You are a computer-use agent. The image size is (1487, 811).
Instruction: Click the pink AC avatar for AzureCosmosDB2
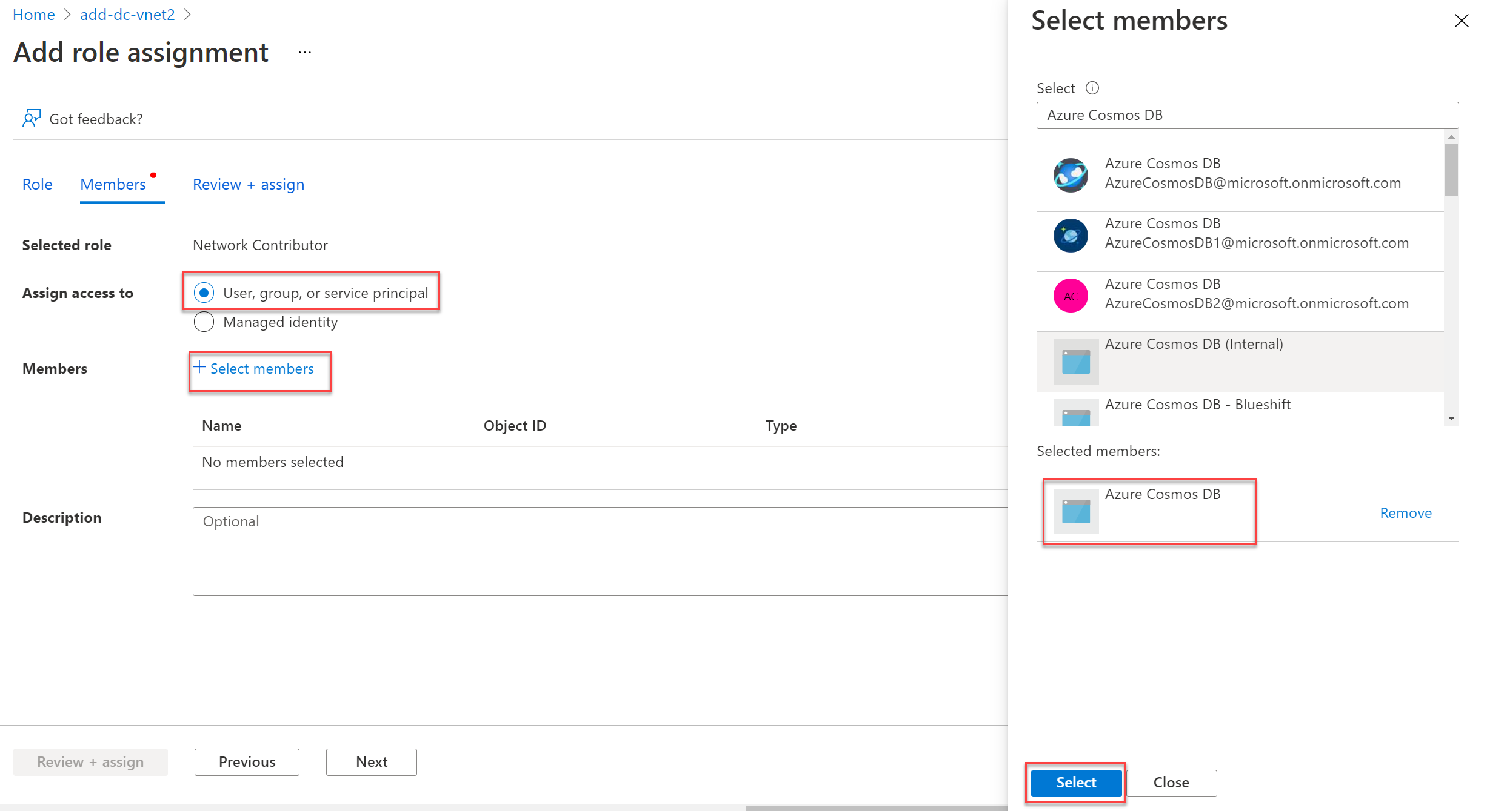(1070, 296)
